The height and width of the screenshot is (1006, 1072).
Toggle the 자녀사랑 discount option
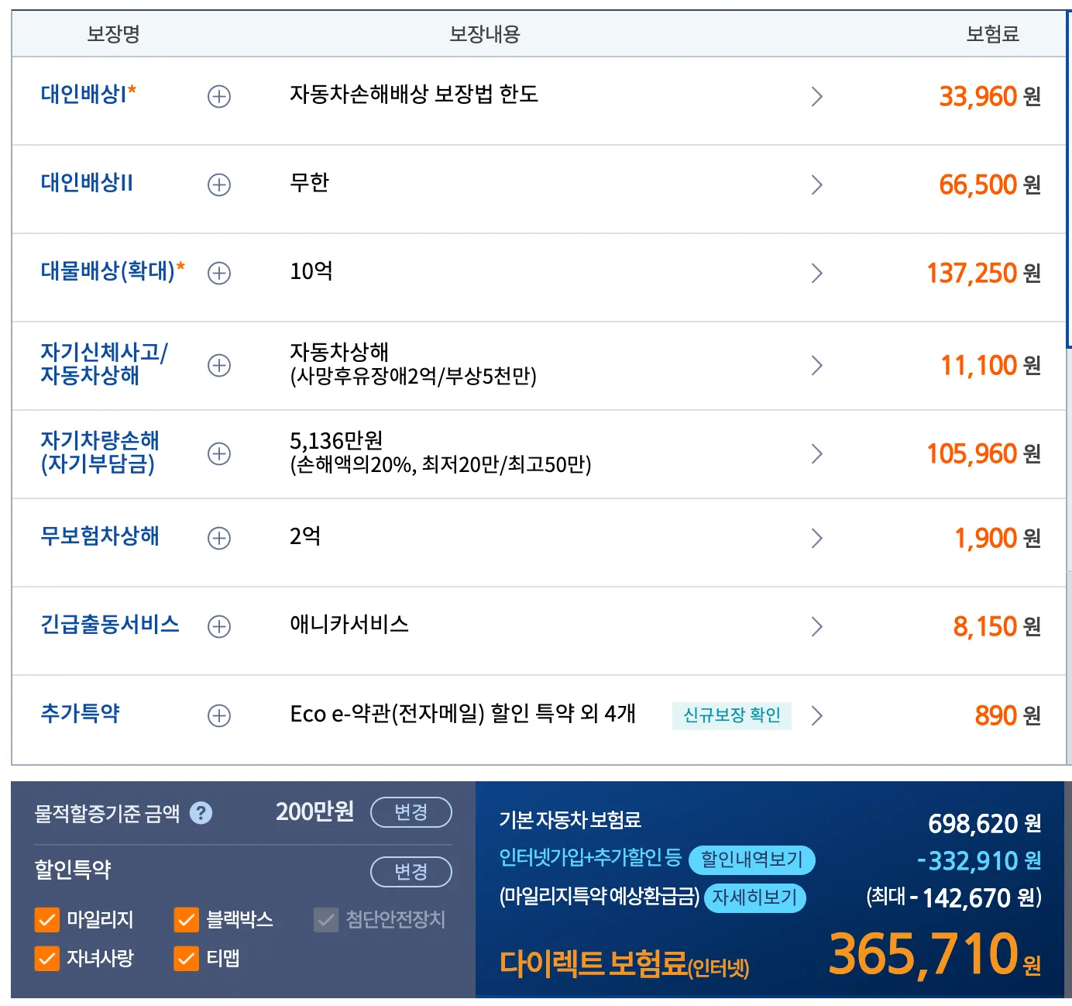point(46,959)
